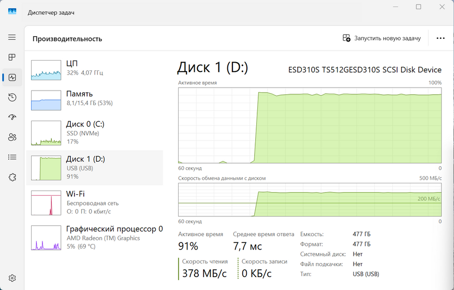Go to the Processes page icon
This screenshot has height=290, width=454.
coord(12,57)
